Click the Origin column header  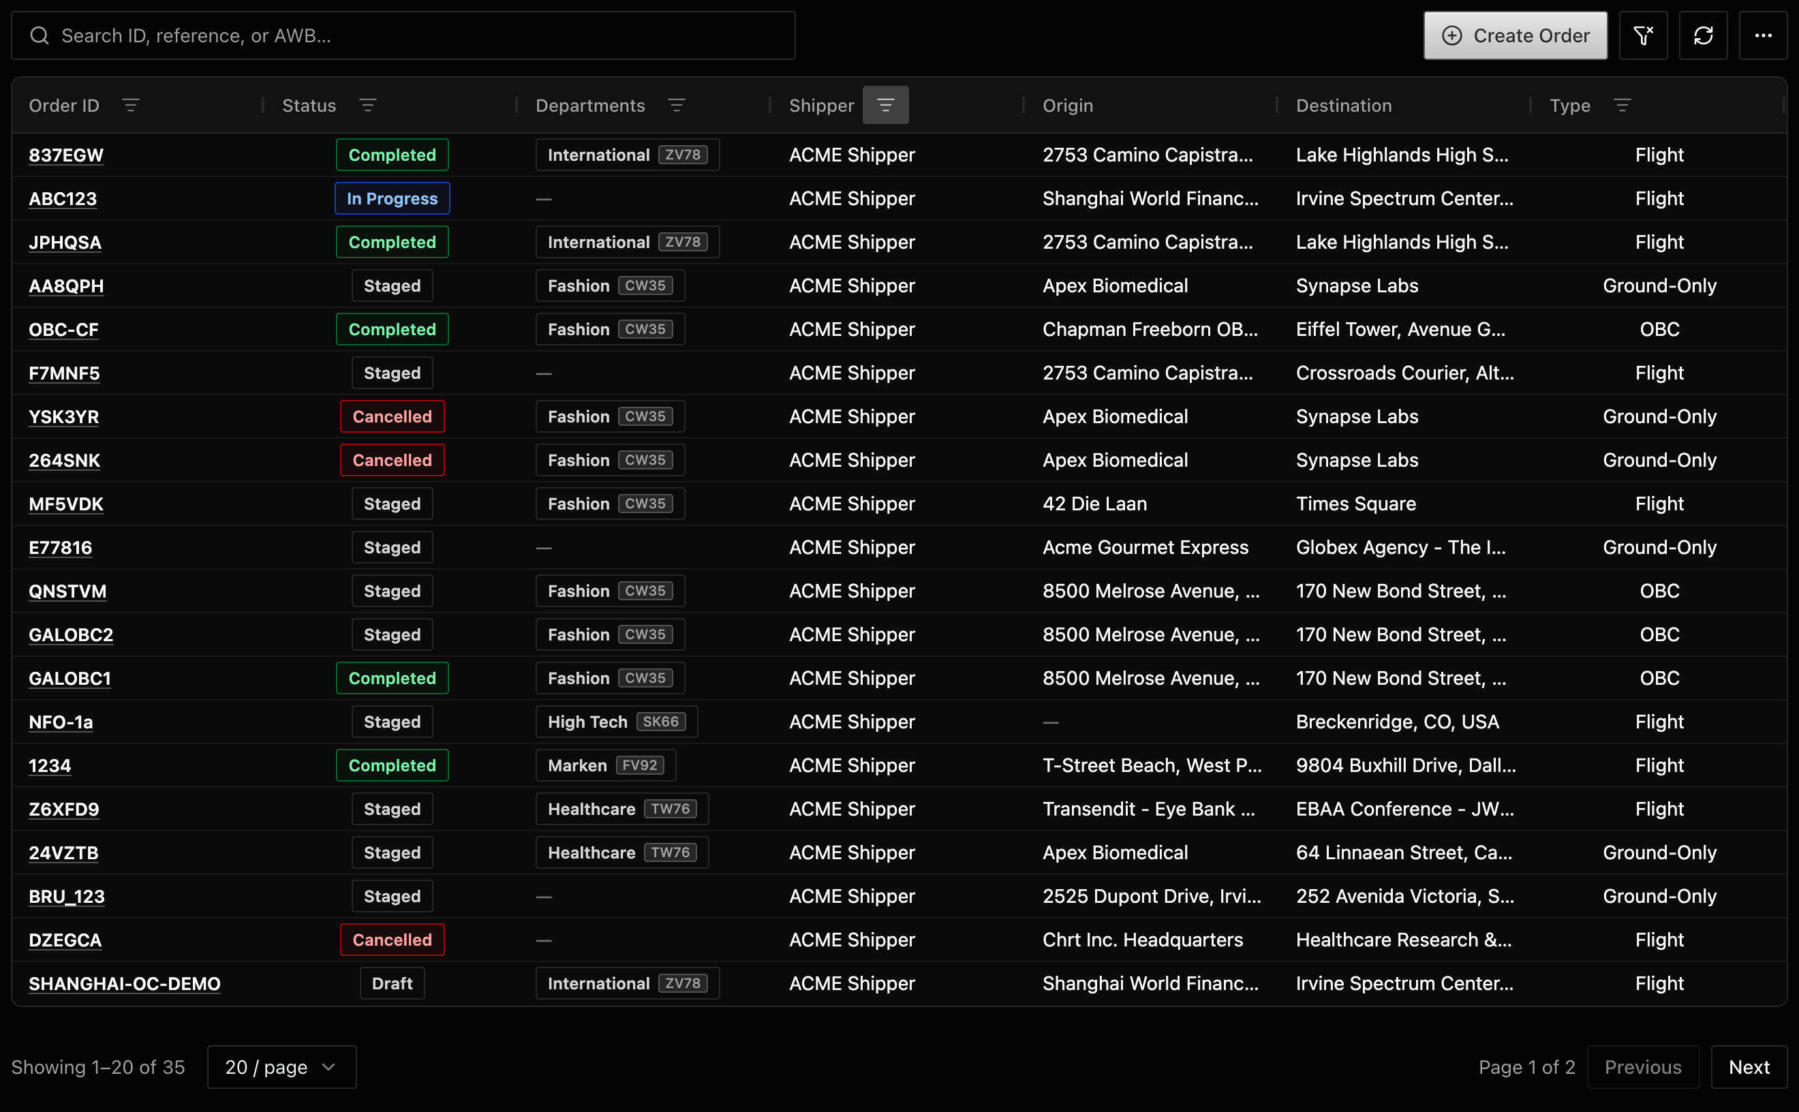[x=1068, y=105]
